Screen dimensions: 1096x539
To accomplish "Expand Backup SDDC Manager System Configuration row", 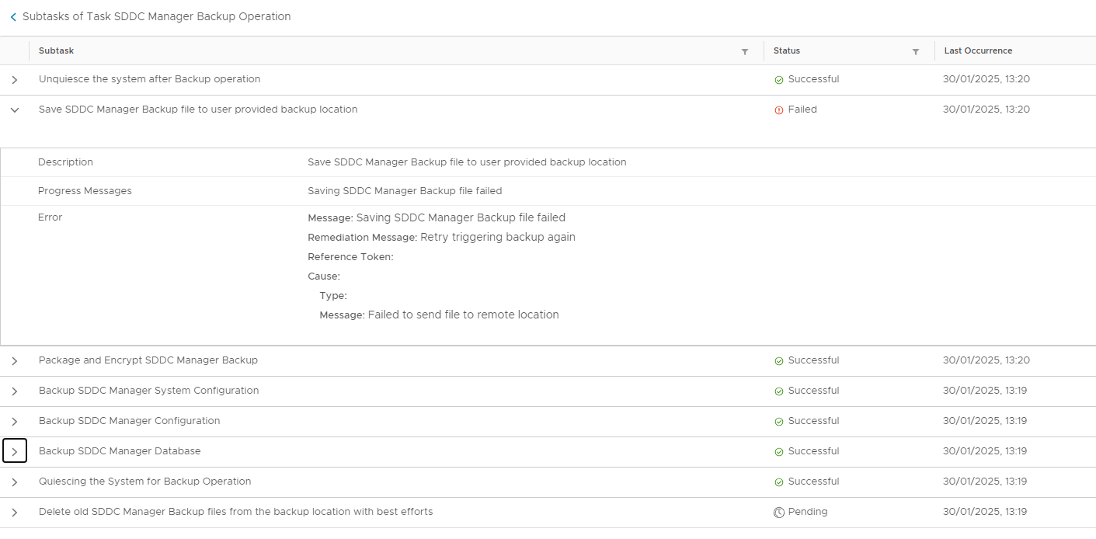I will tap(15, 391).
